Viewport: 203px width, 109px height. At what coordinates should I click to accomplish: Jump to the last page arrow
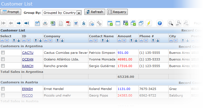click(26, 23)
